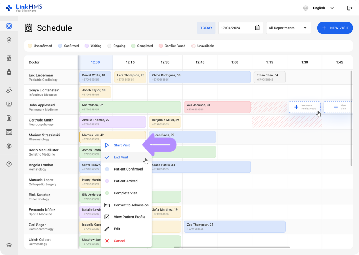This screenshot has width=359, height=255.
Task: Select Zoe Thompson, 24 appointment card
Action: pyautogui.click(x=235, y=227)
